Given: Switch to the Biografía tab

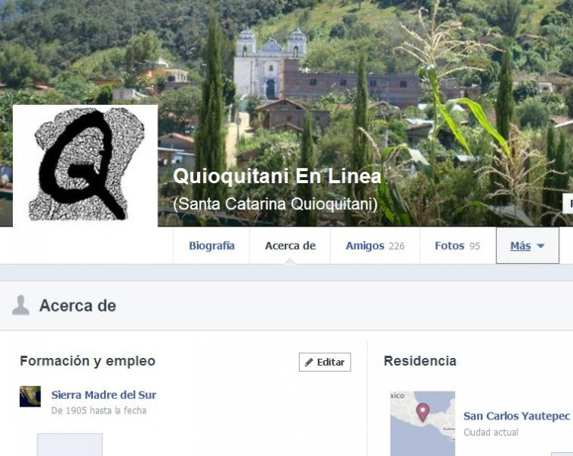Looking at the screenshot, I should pyautogui.click(x=212, y=245).
